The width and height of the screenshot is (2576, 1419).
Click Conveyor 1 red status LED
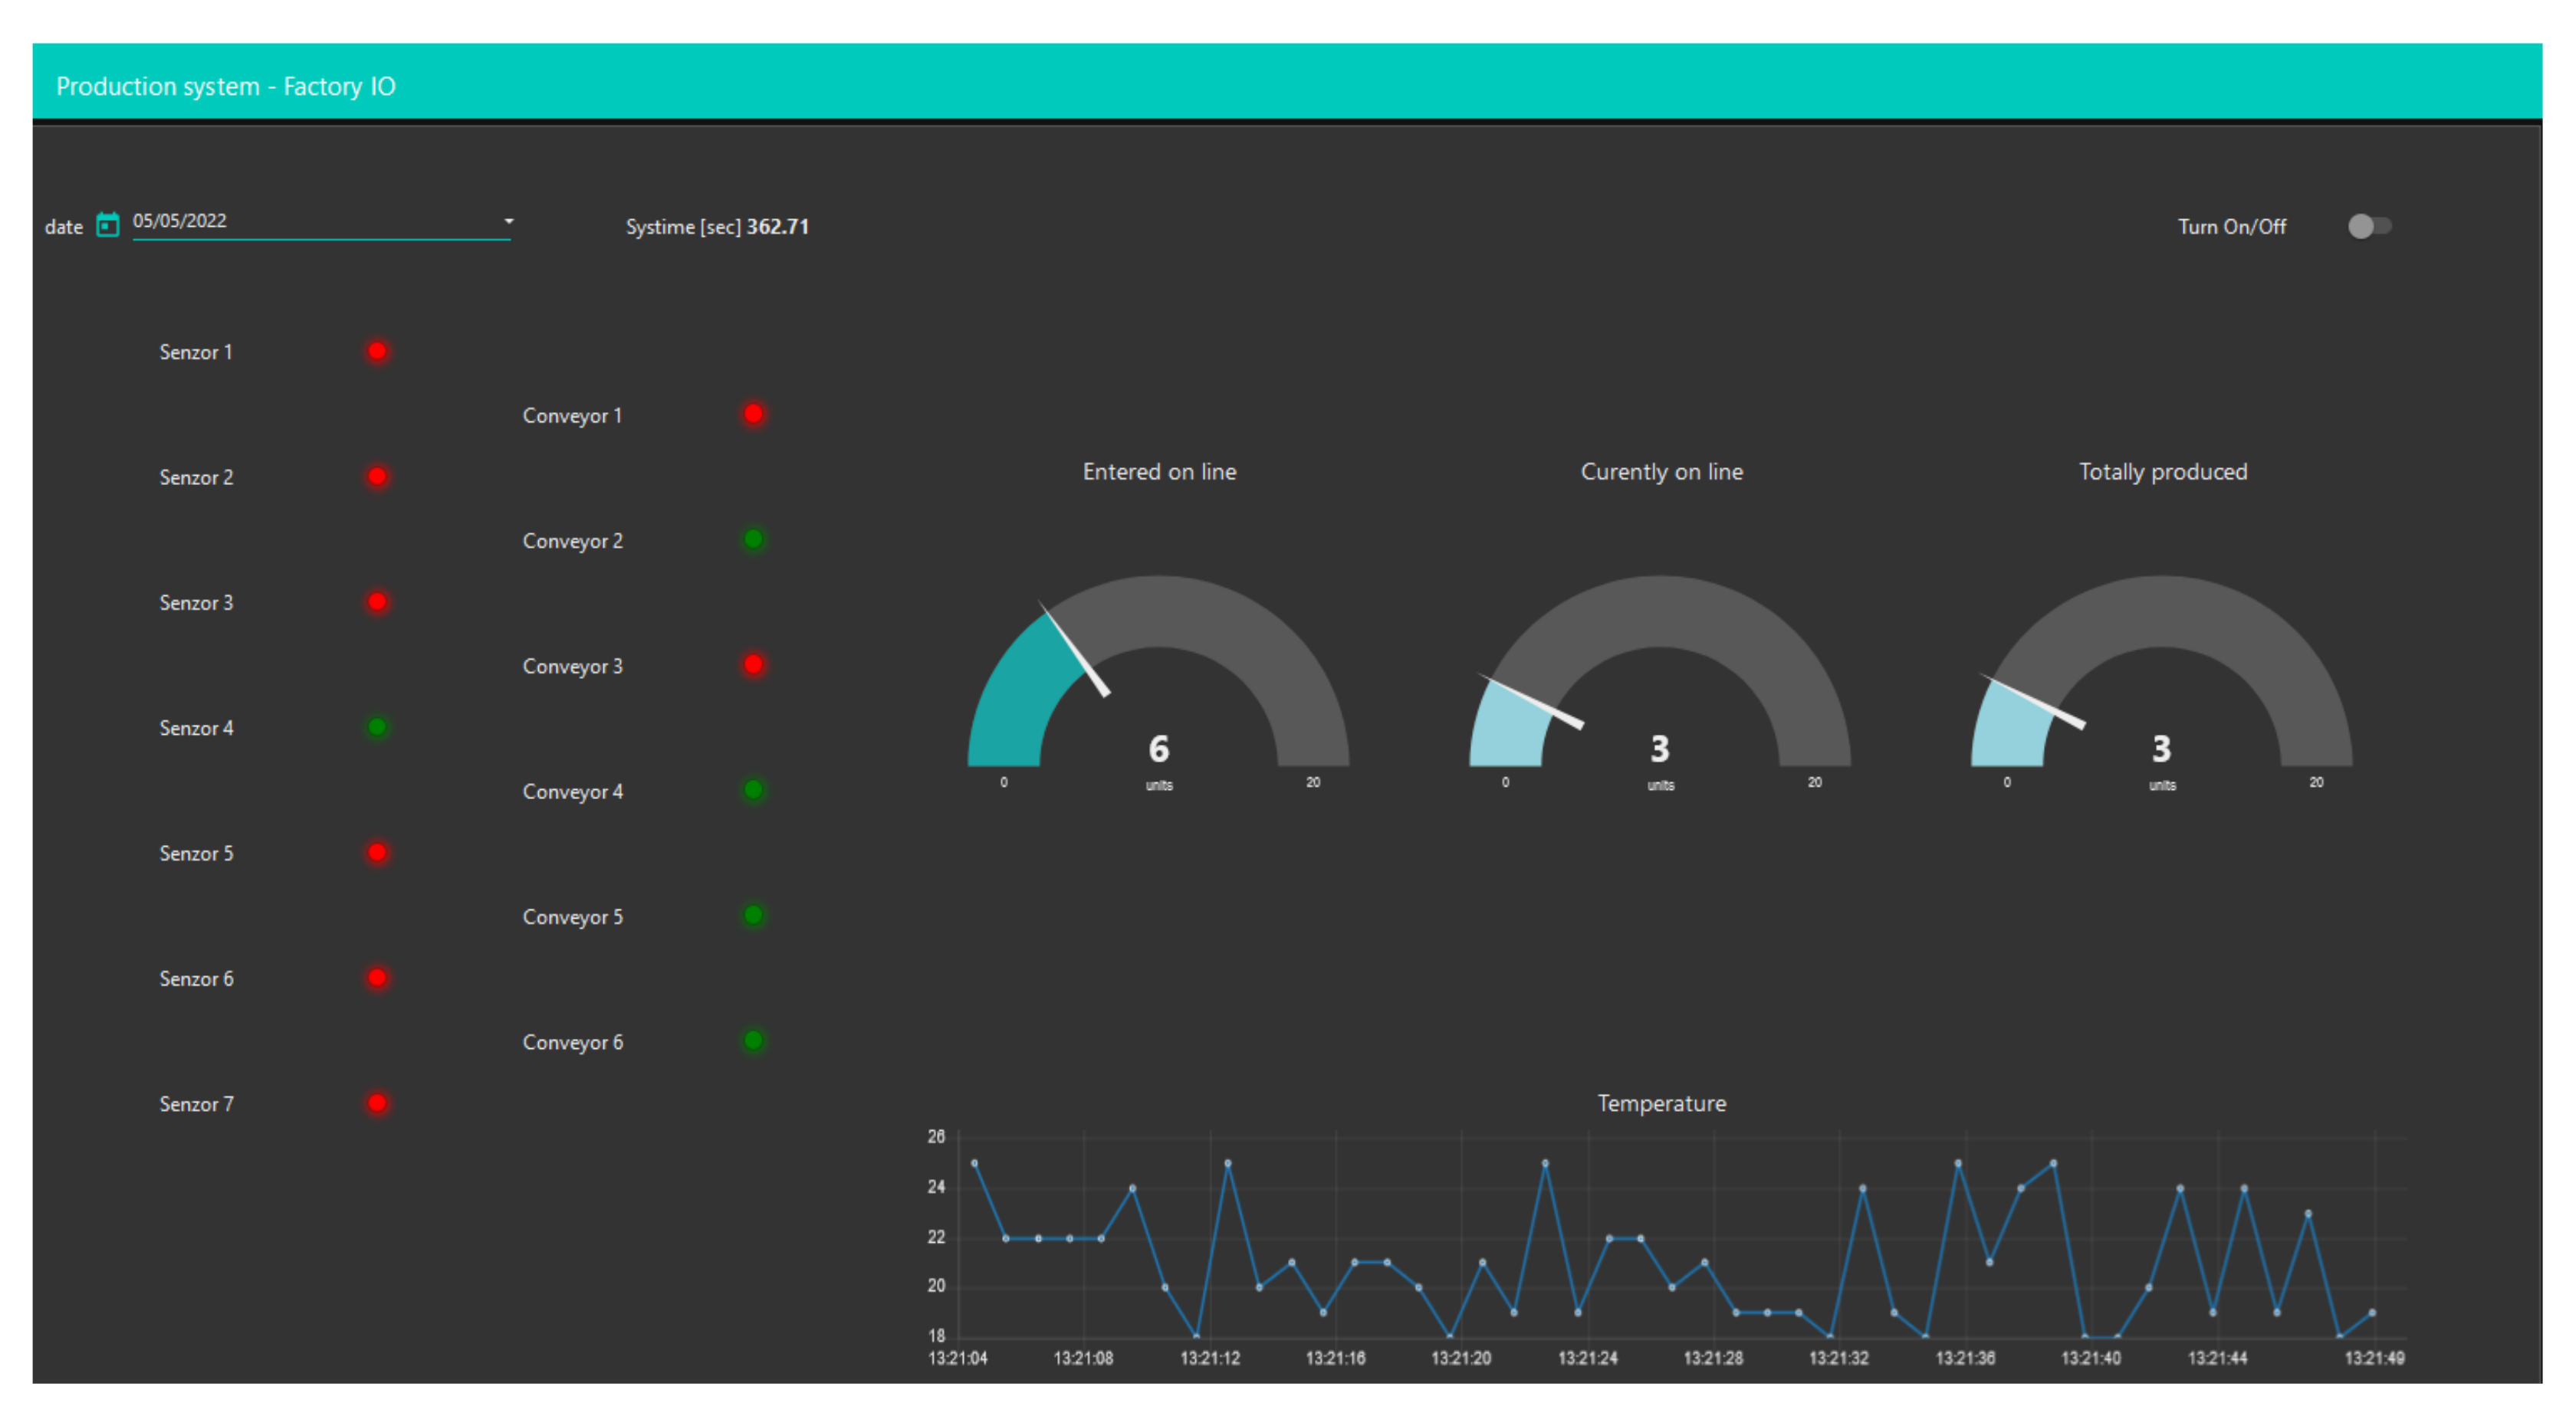(x=753, y=415)
